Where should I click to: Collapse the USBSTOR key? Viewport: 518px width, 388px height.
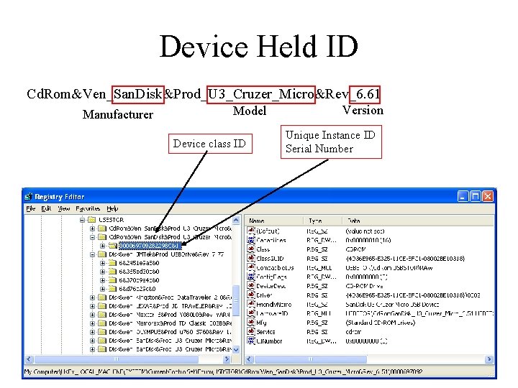82,220
